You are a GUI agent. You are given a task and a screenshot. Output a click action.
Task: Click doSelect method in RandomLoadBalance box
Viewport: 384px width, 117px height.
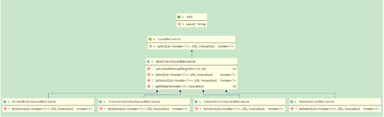pos(335,109)
